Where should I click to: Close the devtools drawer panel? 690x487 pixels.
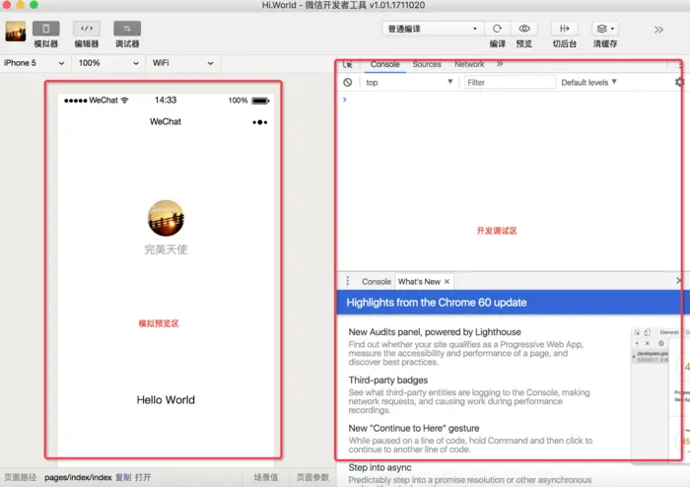pos(678,280)
